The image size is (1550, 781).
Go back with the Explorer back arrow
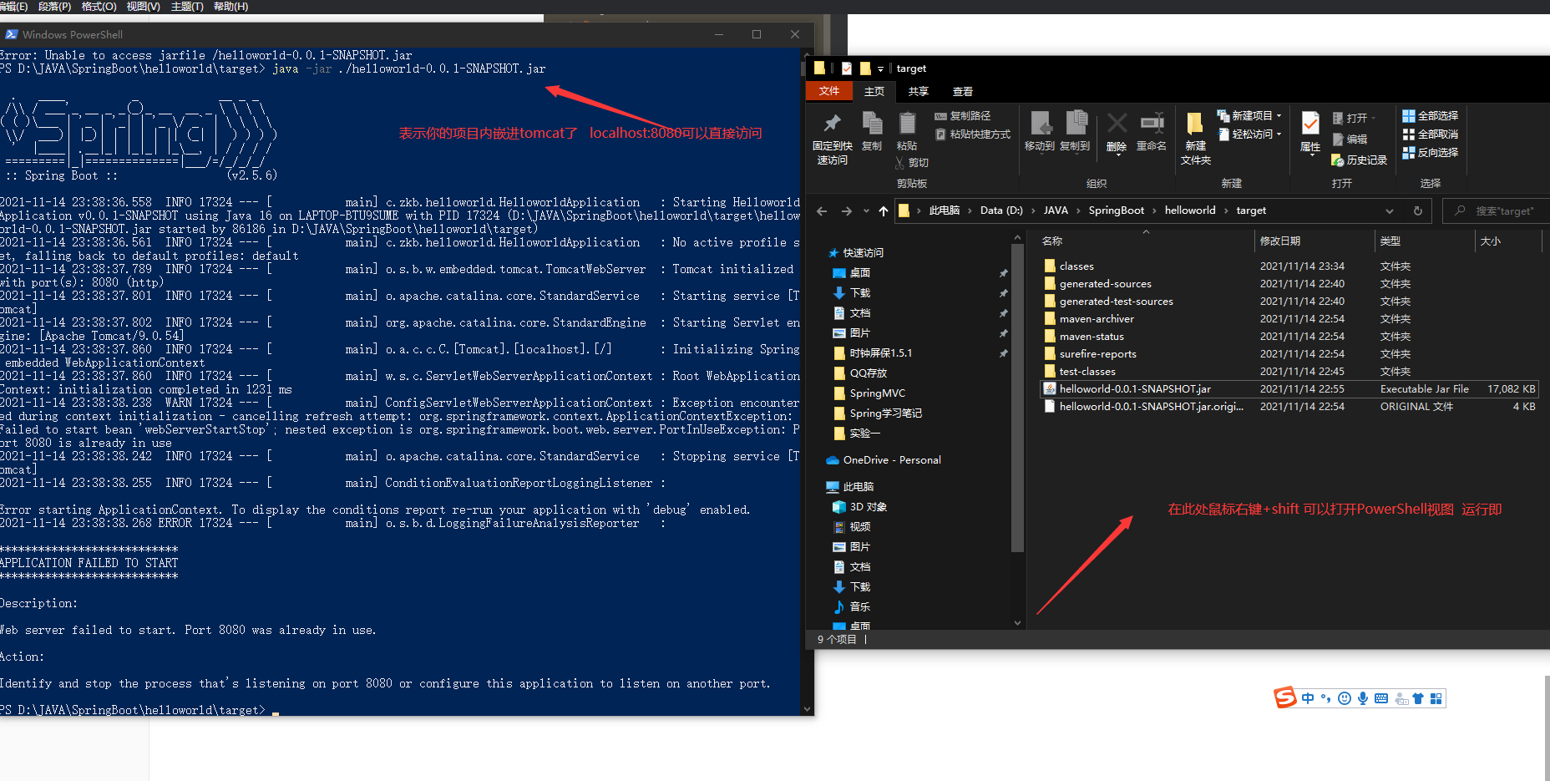(822, 211)
